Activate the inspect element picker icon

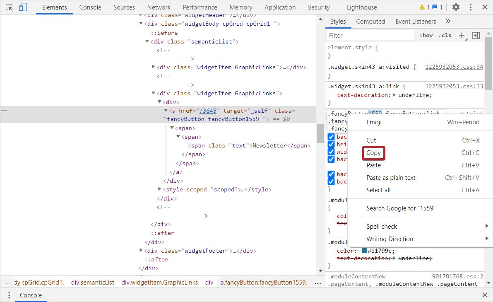pos(9,7)
